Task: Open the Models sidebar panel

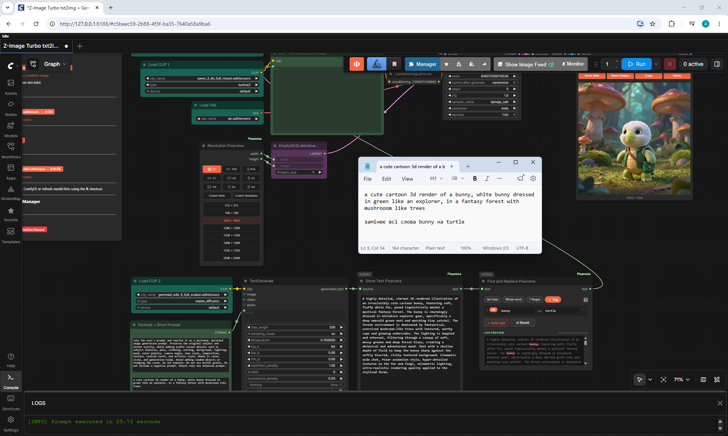Action: click(x=11, y=130)
